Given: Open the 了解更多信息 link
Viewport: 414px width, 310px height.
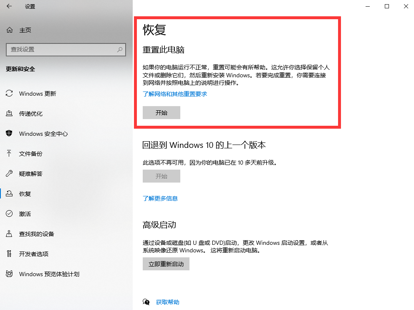Looking at the screenshot, I should (x=160, y=198).
